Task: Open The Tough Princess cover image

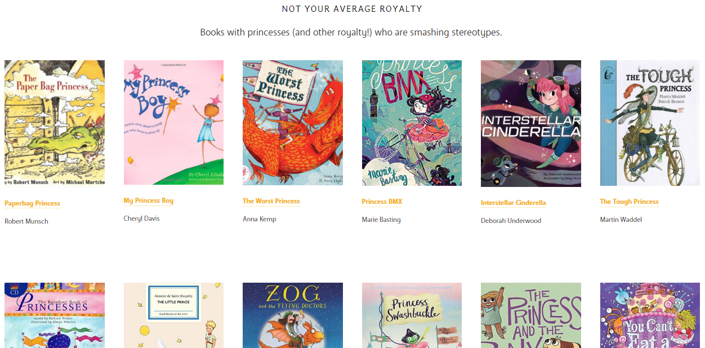Action: pos(650,123)
